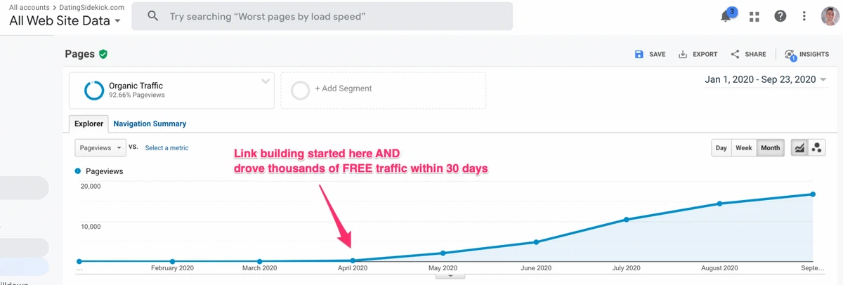This screenshot has width=843, height=285.
Task: Click the Select a metric link
Action: pos(166,148)
